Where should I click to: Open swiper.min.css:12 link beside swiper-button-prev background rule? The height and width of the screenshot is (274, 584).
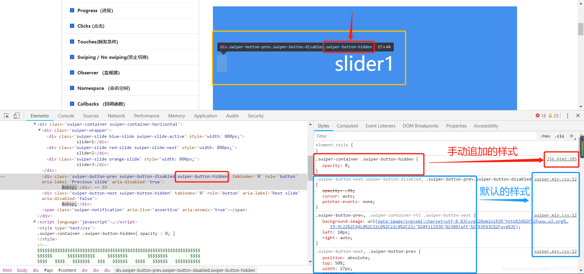coord(555,215)
